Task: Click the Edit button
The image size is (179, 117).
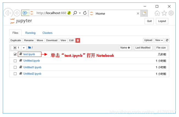Action: coord(71,40)
